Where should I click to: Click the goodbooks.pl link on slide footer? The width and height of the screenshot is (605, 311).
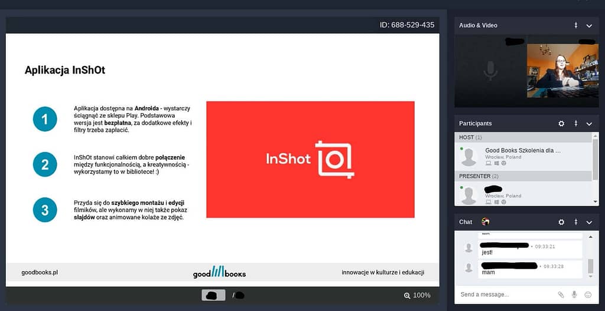tap(40, 273)
